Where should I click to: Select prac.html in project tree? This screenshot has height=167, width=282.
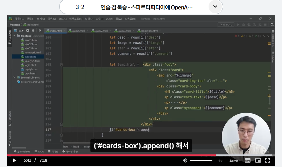coord(28,73)
